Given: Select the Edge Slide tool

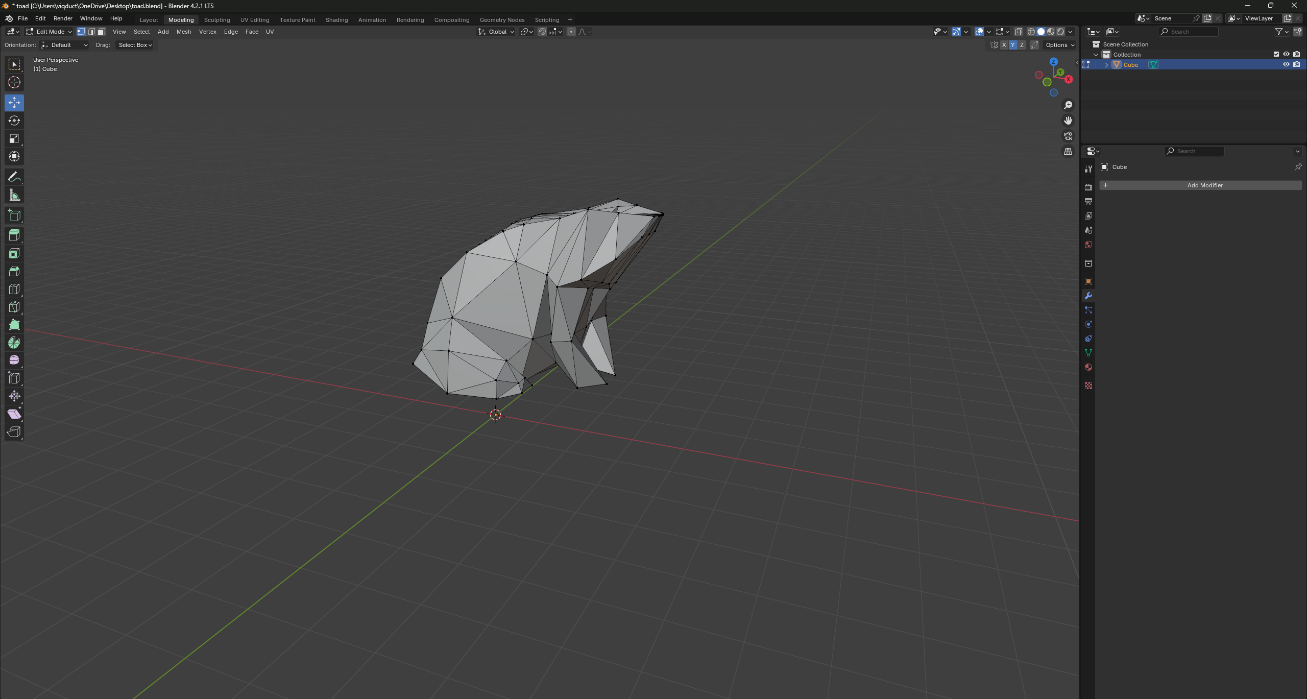Looking at the screenshot, I should pos(14,378).
